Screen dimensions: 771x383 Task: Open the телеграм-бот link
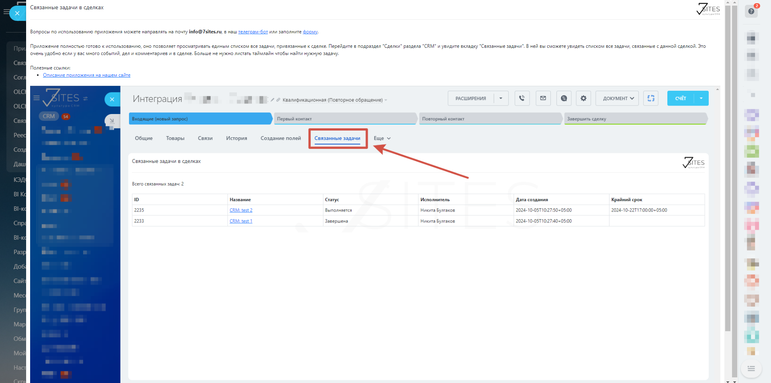coord(253,32)
